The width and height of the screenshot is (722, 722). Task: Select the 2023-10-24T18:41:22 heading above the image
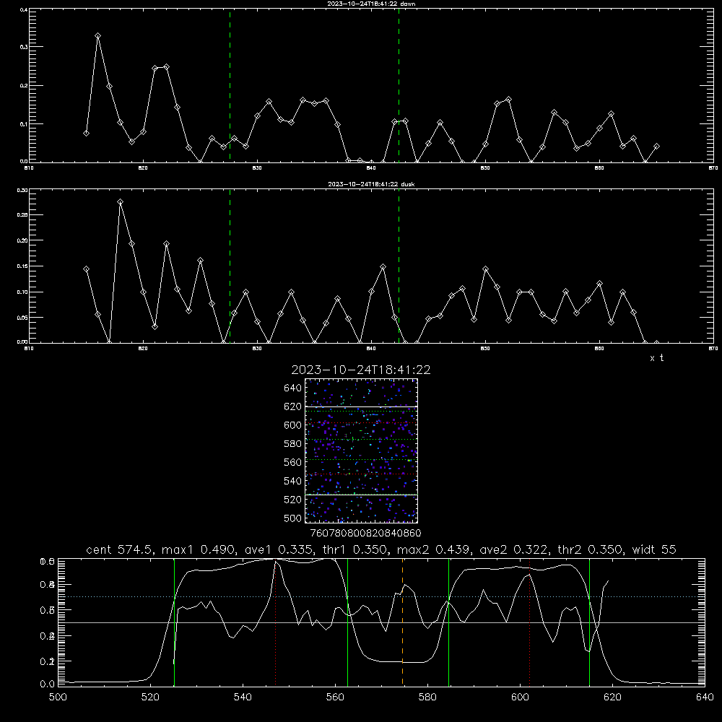[x=361, y=370]
